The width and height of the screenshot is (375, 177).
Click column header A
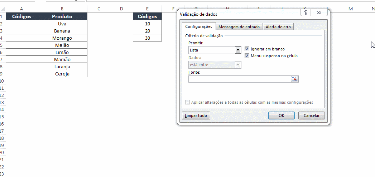click(x=21, y=9)
